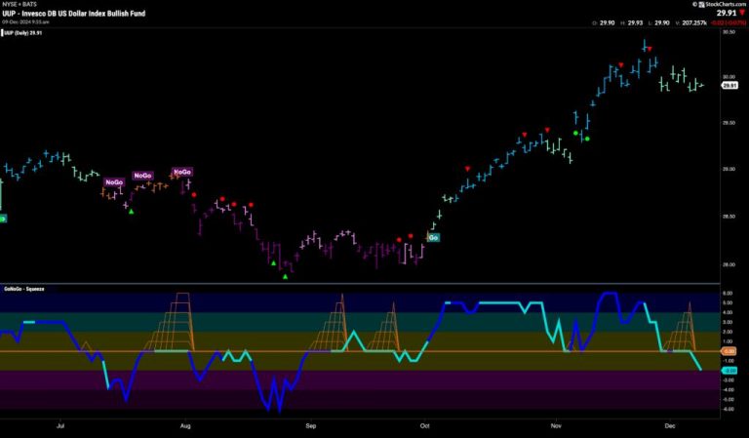Click the UUP (Daily) 29.91 legend

23,33
